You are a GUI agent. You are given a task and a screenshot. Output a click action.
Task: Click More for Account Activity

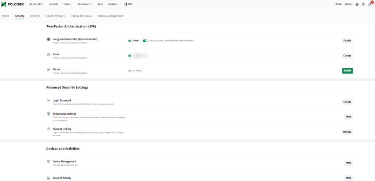(x=349, y=178)
